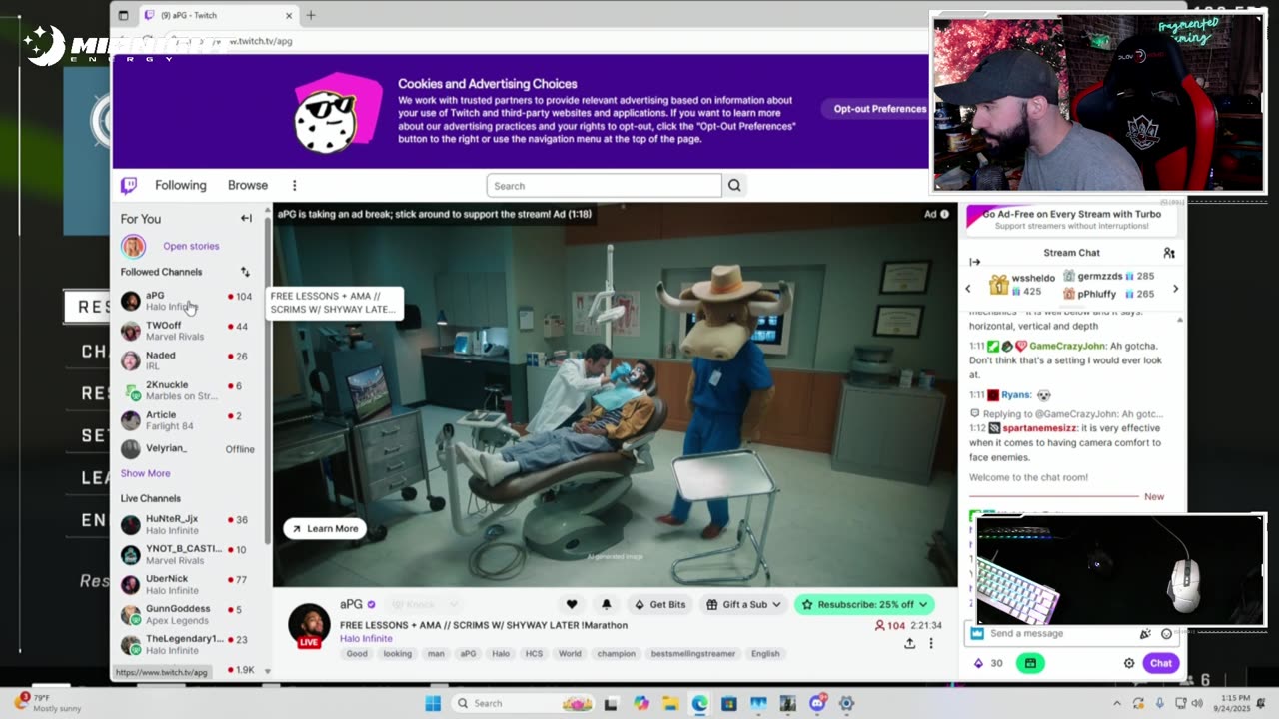Screen dimensions: 1279x719
Task: Click the search magnifier button
Action: point(734,185)
